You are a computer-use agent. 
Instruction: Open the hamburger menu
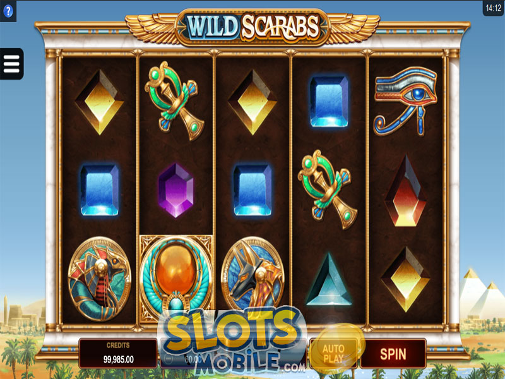pyautogui.click(x=11, y=64)
